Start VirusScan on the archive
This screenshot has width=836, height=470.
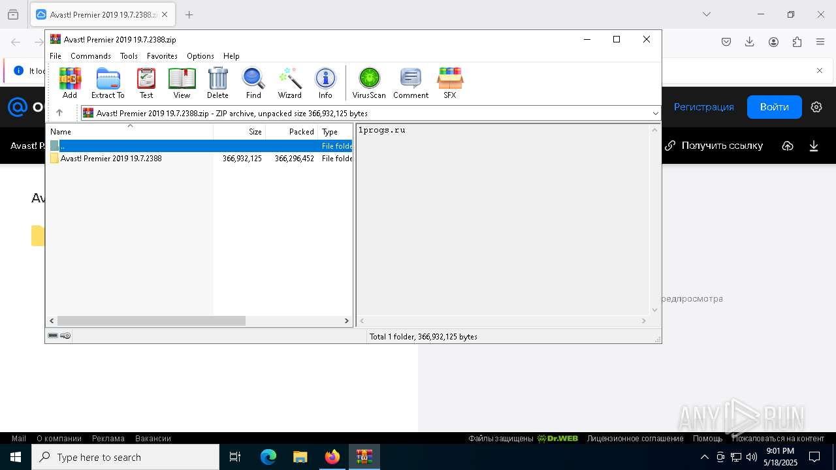click(369, 83)
